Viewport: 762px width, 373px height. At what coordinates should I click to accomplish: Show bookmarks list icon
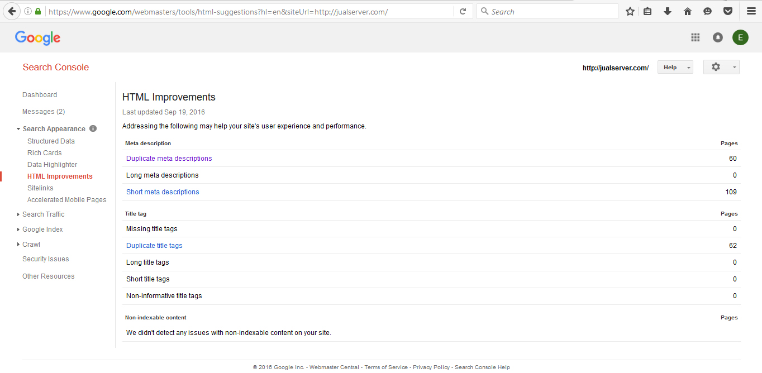(x=648, y=11)
